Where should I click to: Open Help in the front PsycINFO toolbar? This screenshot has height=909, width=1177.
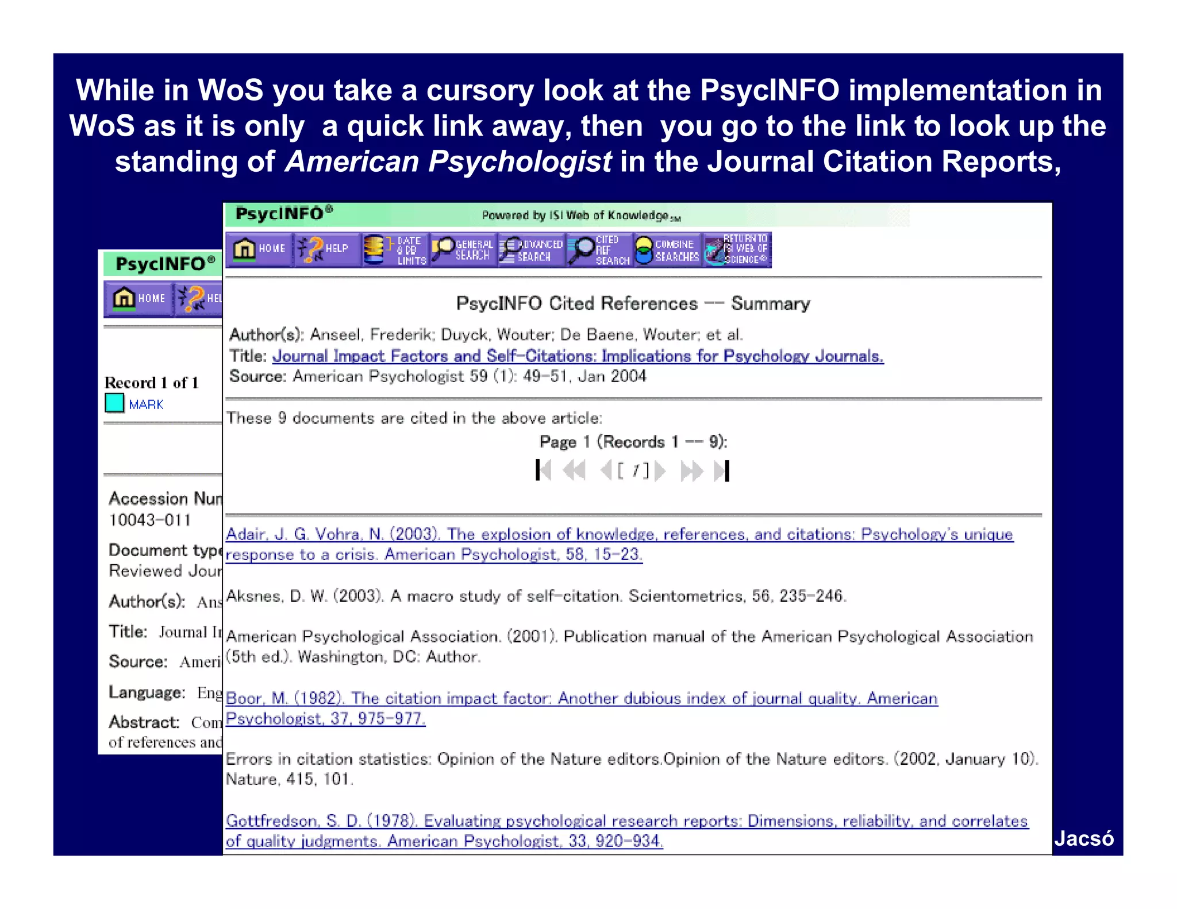pos(327,249)
